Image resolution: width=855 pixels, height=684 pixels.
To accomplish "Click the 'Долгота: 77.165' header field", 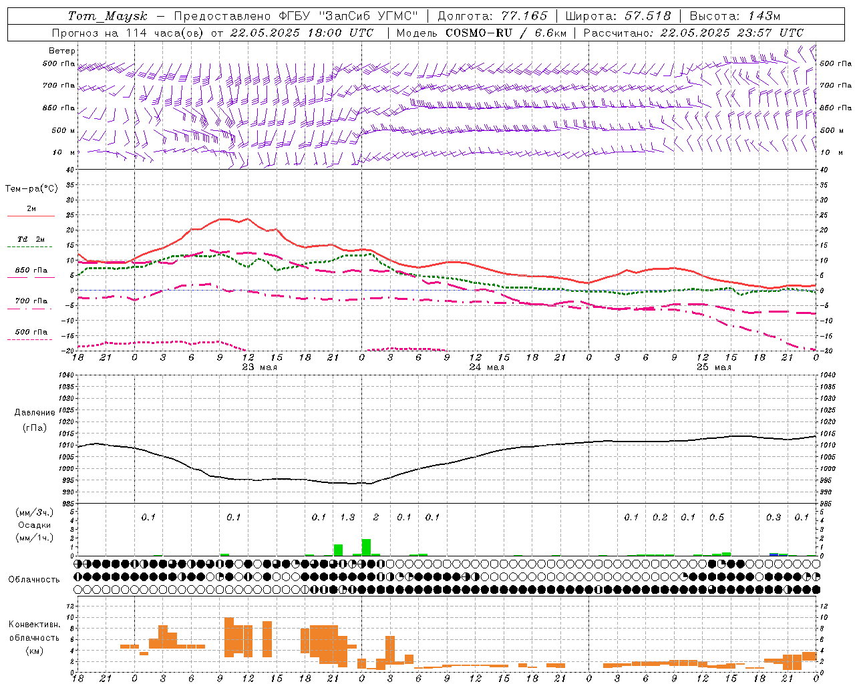I will [x=492, y=16].
